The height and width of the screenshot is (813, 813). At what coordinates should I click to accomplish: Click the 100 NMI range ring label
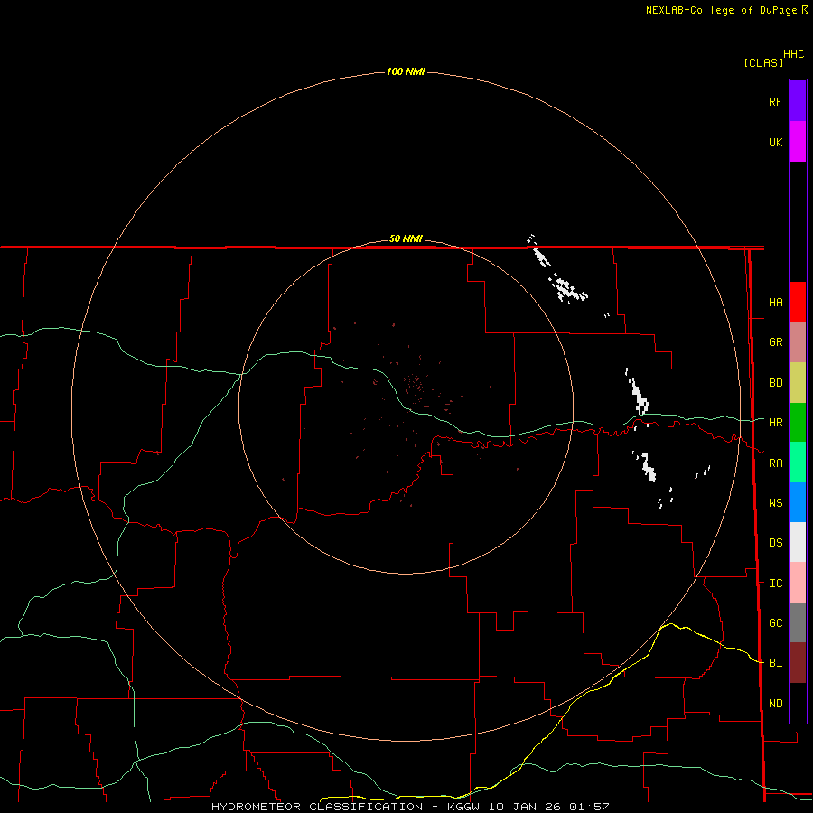406,71
